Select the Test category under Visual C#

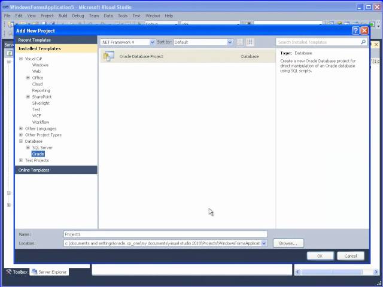pyautogui.click(x=36, y=109)
